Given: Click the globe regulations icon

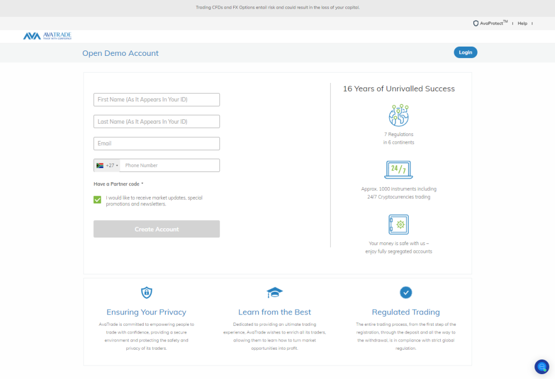Looking at the screenshot, I should click(398, 115).
